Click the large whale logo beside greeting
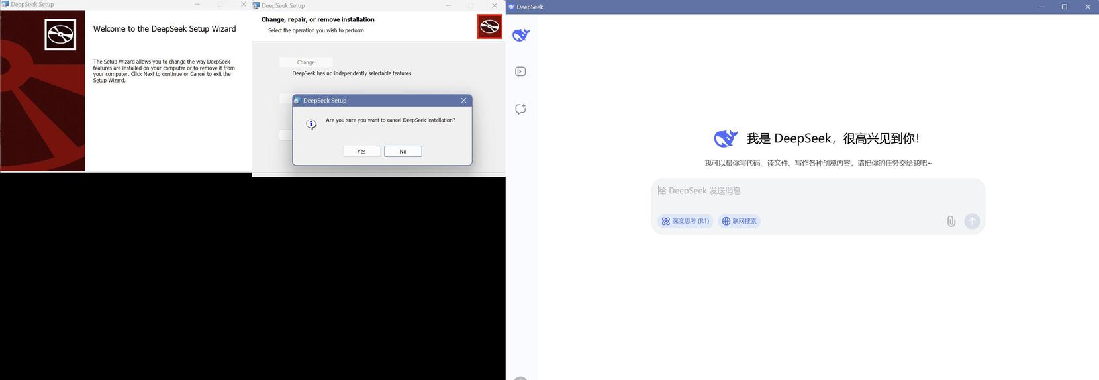 726,138
